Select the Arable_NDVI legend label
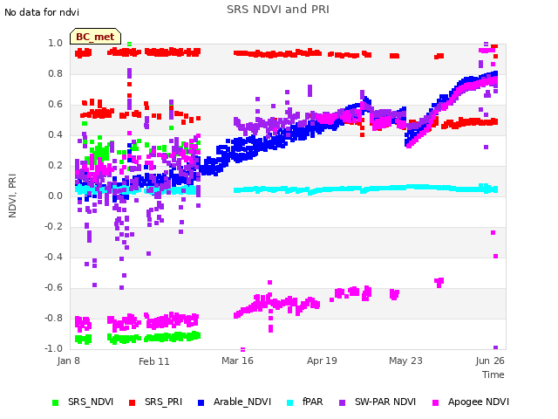The width and height of the screenshot is (558, 419). point(242,402)
